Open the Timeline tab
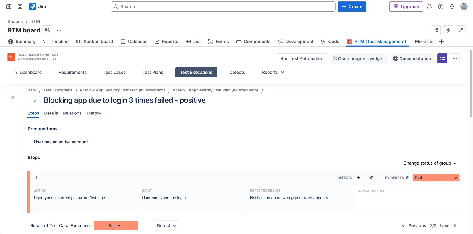Viewport: 473px width, 234px height. click(x=56, y=42)
